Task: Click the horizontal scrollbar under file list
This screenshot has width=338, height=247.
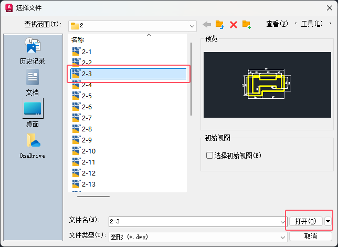Action: [93, 197]
